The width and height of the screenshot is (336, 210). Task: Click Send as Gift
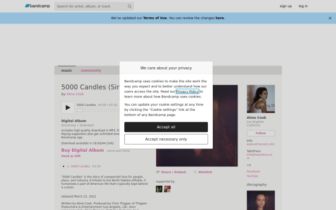71,156
